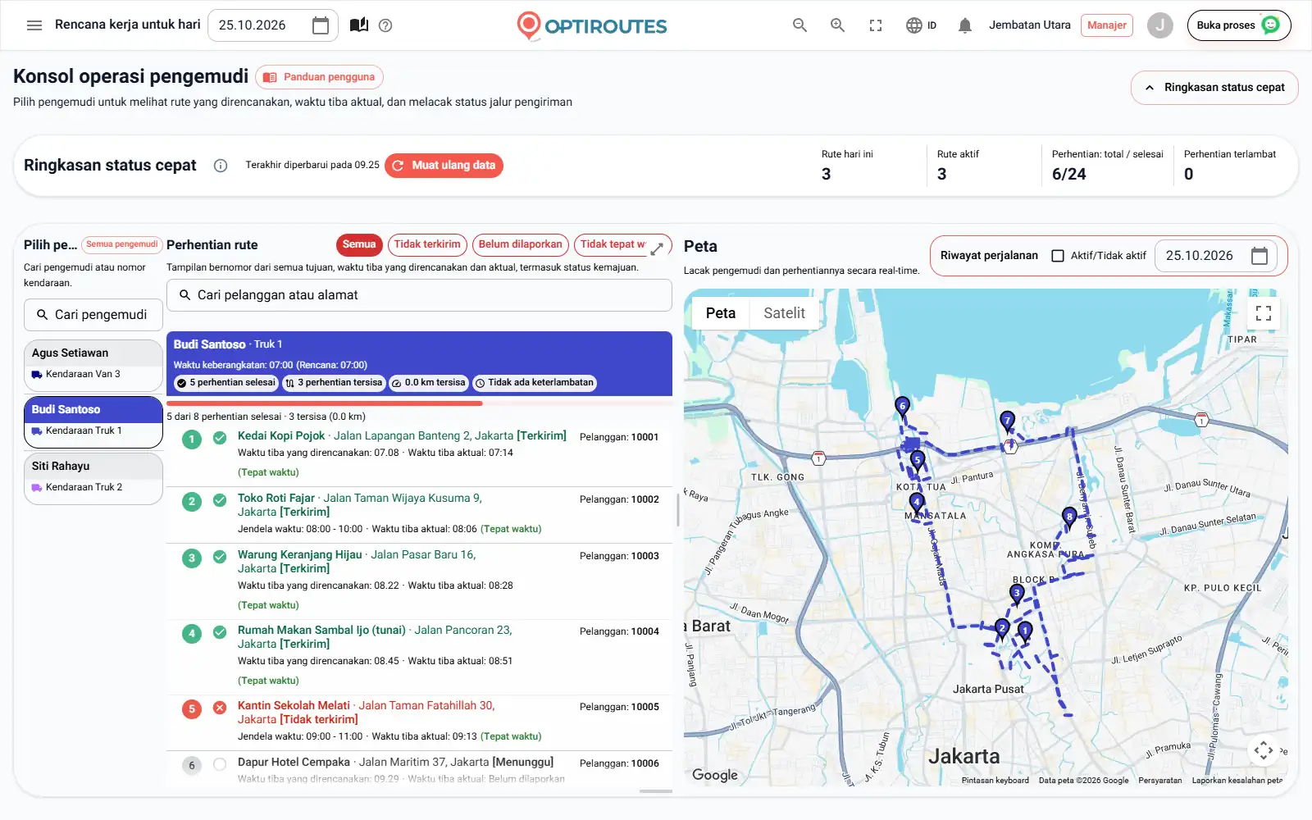Click the Cari pengemudi search field

93,315
